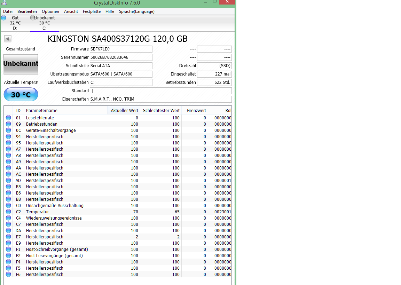The image size is (401, 285).
Task: Open the Sprache(Language) menu
Action: pos(136,11)
